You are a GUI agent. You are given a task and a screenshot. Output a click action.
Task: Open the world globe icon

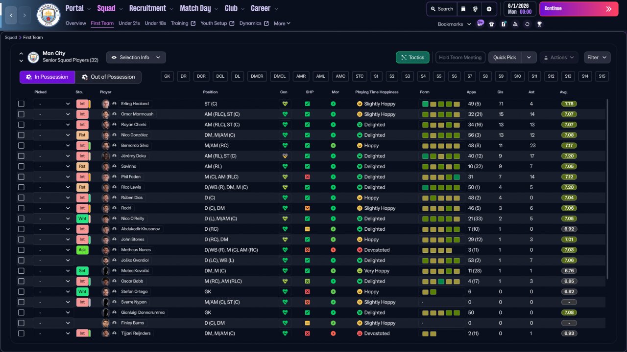pyautogui.click(x=475, y=9)
